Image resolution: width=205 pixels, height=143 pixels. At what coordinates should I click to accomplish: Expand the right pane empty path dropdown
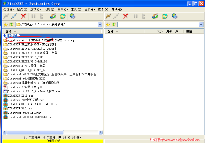[201, 25]
